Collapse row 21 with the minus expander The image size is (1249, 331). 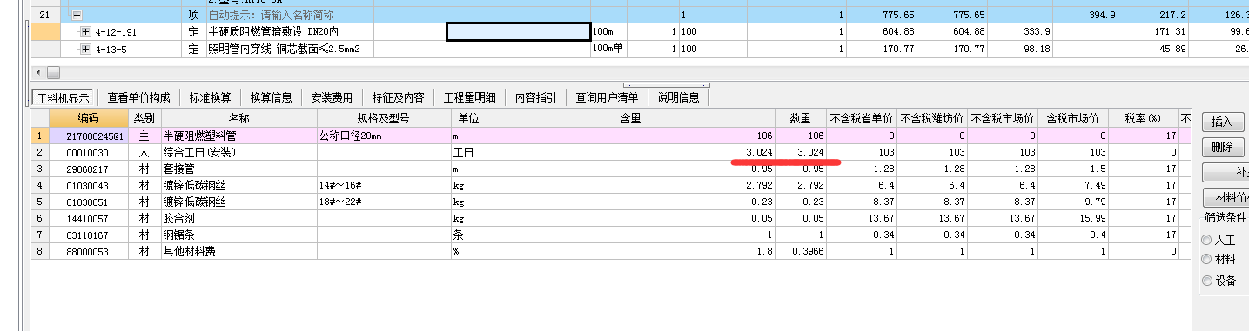[77, 16]
